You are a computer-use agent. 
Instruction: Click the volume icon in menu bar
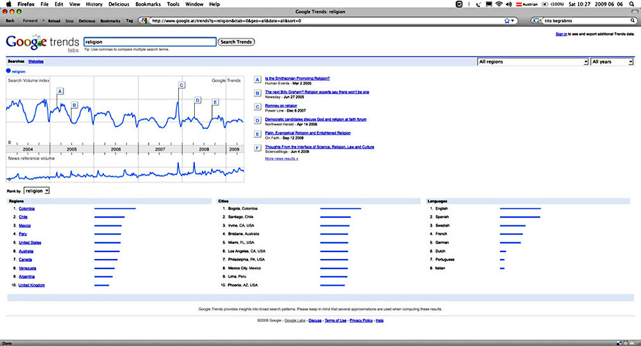pos(508,4)
